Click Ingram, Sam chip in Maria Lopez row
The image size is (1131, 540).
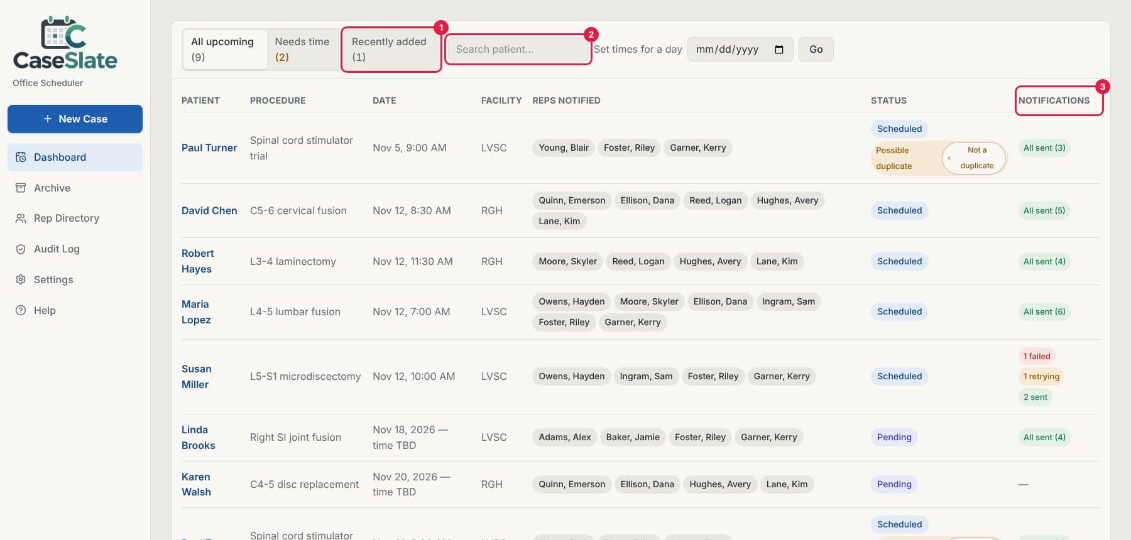789,301
